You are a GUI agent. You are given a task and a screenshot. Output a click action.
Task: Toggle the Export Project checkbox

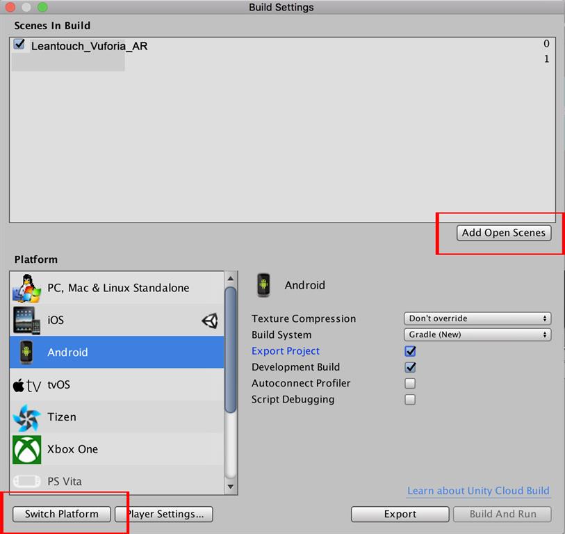[410, 351]
